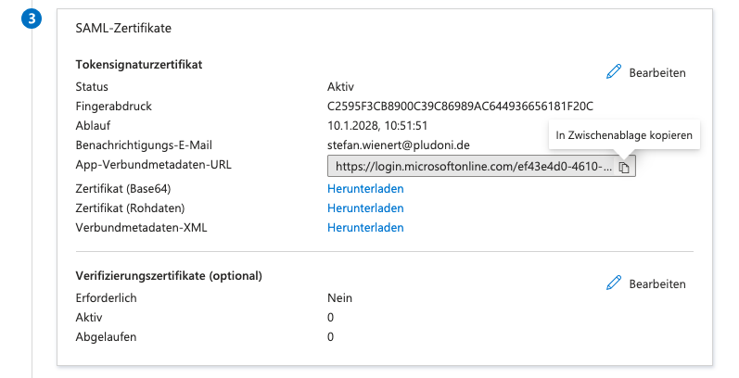Click the Status value "Aktiv"
The image size is (739, 378).
click(x=341, y=86)
